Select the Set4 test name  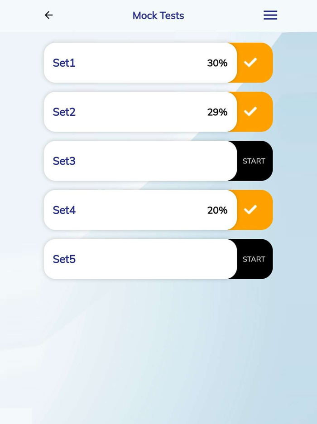click(64, 210)
